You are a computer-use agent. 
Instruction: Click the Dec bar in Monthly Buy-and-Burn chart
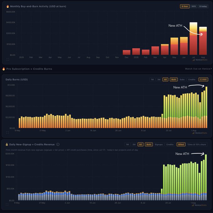point(127,52)
